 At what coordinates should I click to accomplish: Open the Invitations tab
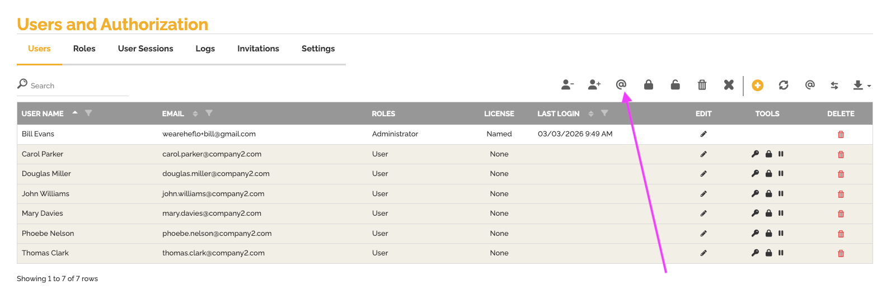click(258, 49)
